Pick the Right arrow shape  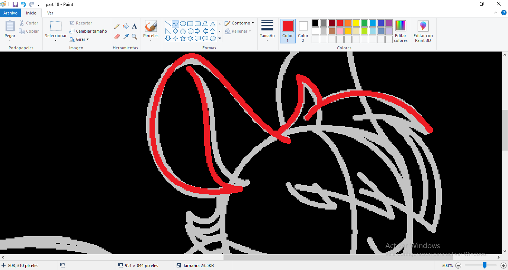coord(198,31)
